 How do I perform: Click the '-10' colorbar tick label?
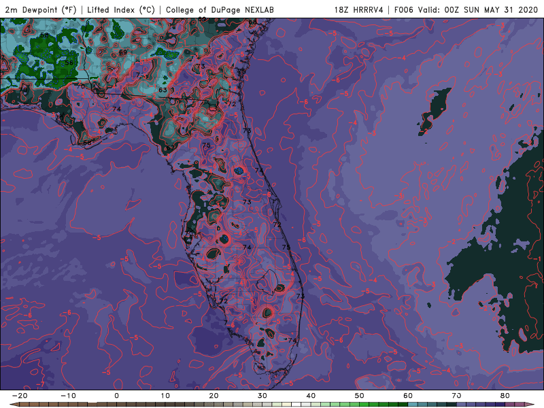pyautogui.click(x=68, y=396)
